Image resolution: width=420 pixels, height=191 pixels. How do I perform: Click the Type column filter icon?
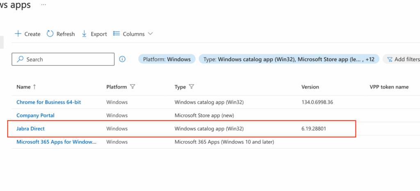point(192,87)
